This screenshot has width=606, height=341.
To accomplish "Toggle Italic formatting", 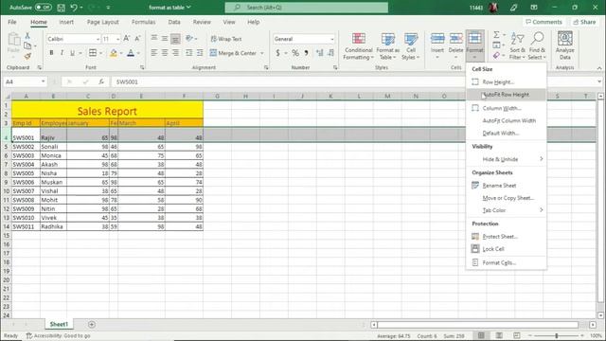I will (x=62, y=53).
